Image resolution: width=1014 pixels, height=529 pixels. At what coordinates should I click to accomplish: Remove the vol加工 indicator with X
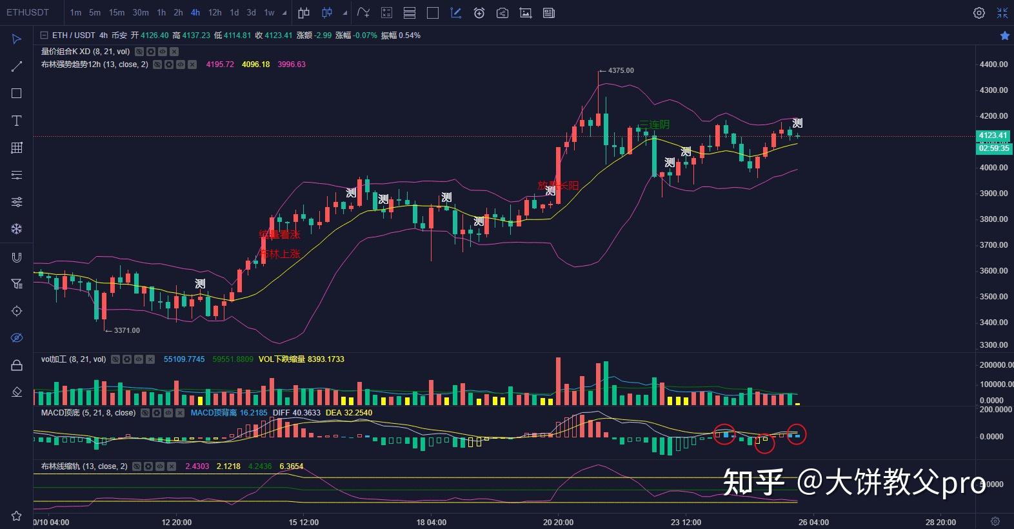pyautogui.click(x=150, y=359)
